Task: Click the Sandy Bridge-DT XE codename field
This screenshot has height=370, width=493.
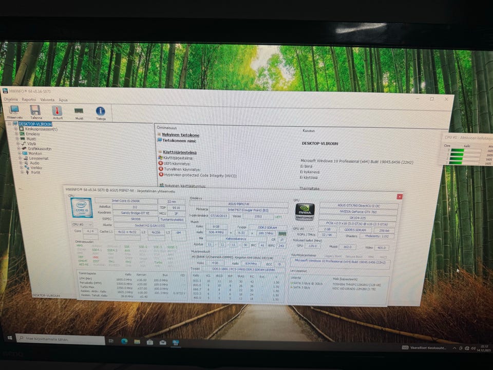Action: [x=135, y=213]
